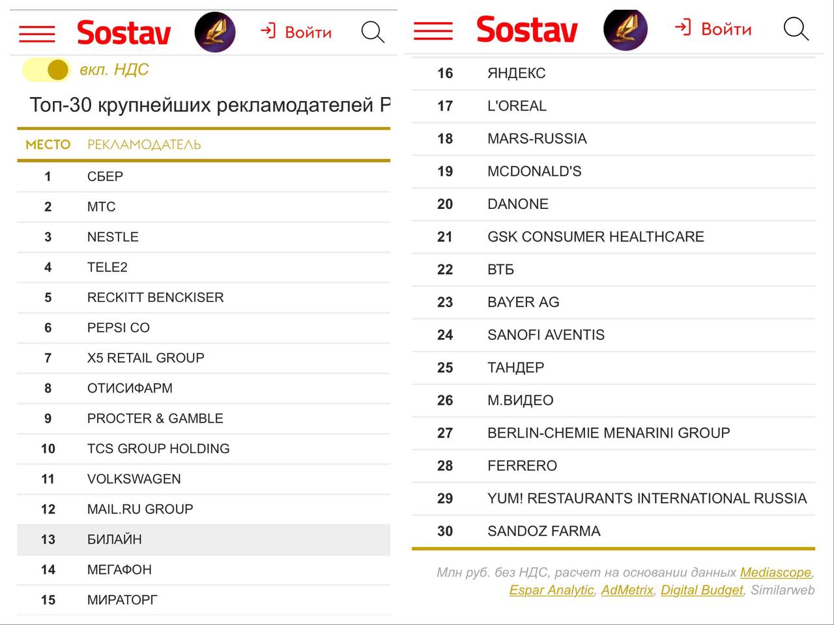Viewport: 834px width, 625px height.
Task: Click the Sostav logo in left panel
Action: 124,33
